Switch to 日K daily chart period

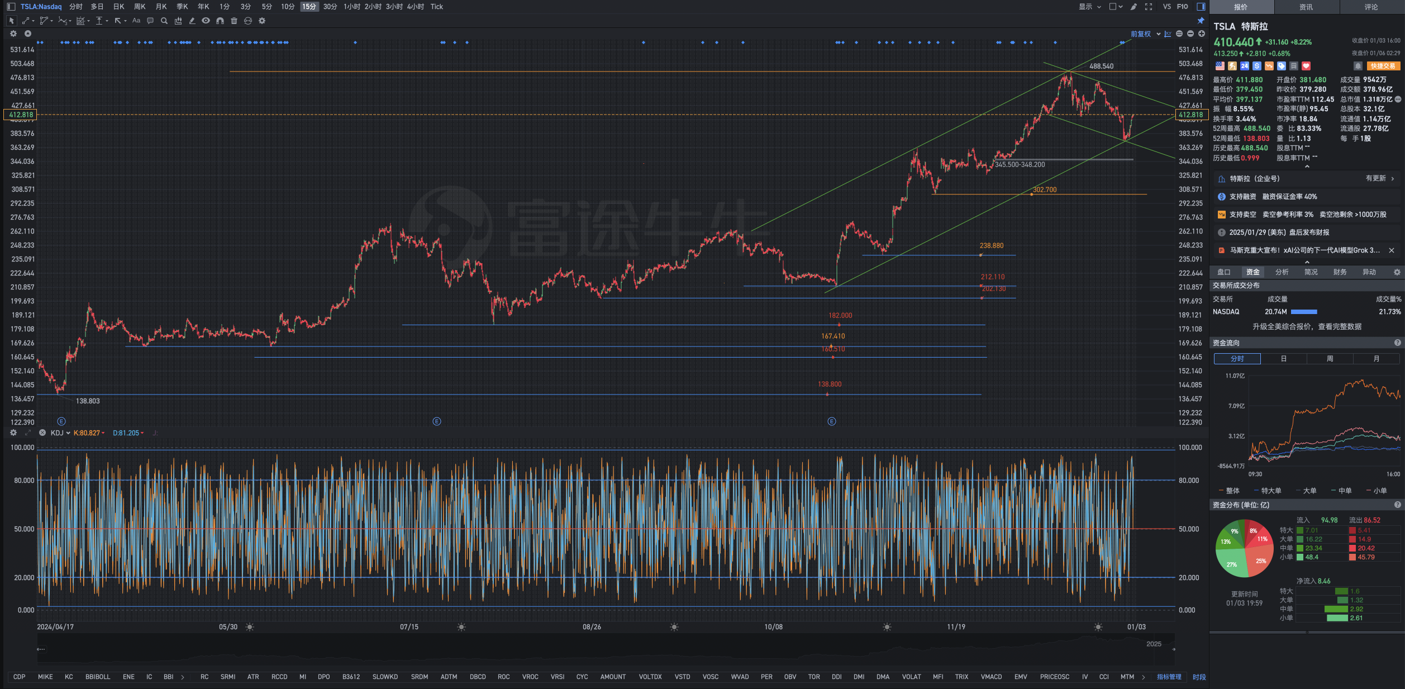coord(118,7)
